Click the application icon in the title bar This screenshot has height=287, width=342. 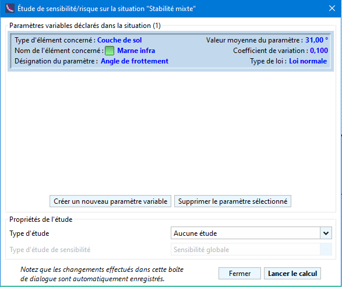(9, 9)
